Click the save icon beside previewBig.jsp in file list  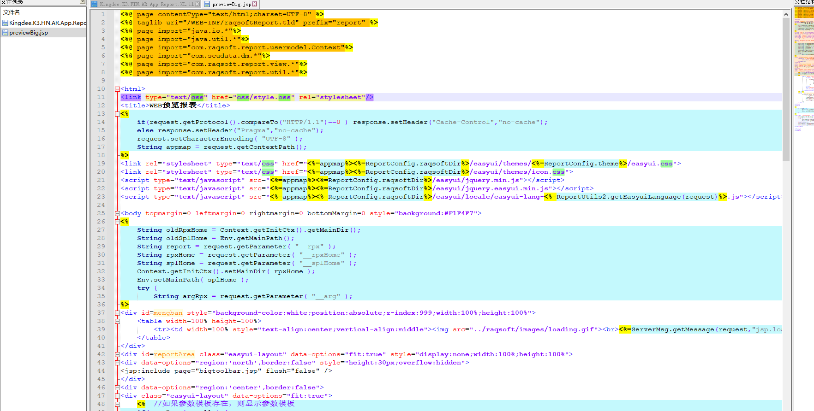(x=5, y=33)
